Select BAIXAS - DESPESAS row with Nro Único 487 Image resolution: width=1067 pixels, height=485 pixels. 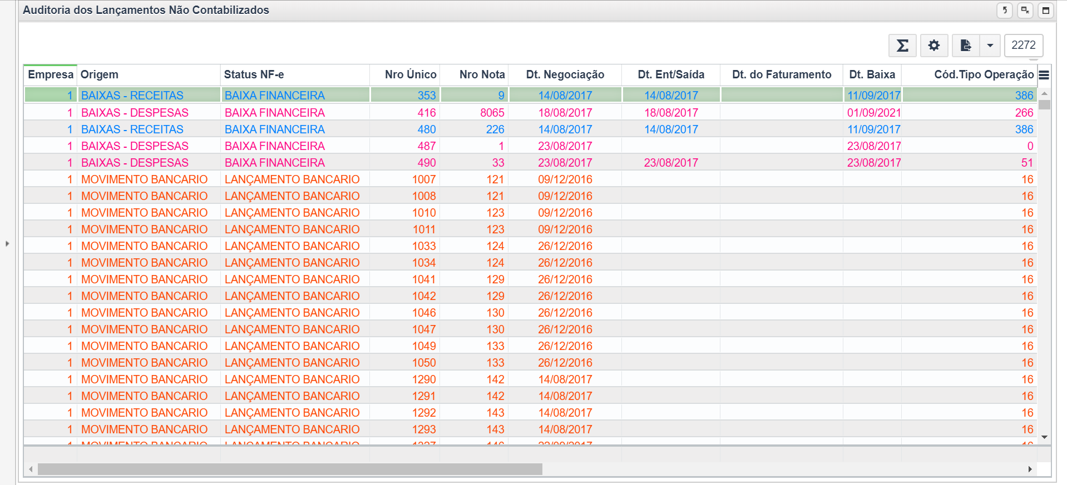(x=530, y=146)
